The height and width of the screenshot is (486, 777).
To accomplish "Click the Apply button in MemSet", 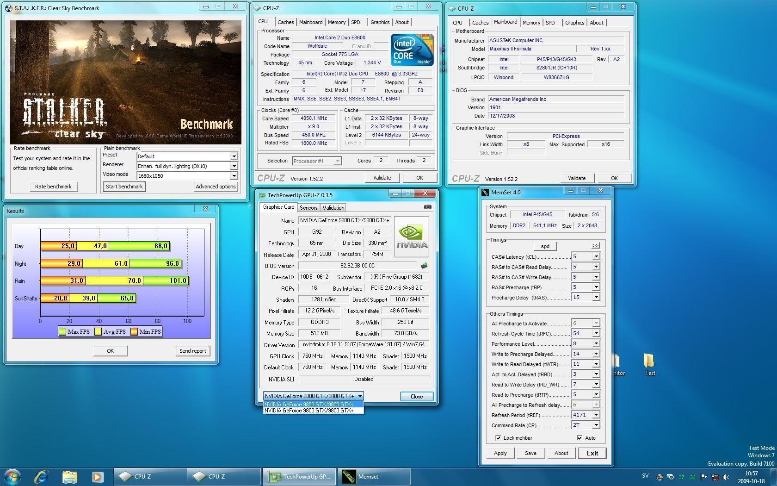I will [x=500, y=453].
